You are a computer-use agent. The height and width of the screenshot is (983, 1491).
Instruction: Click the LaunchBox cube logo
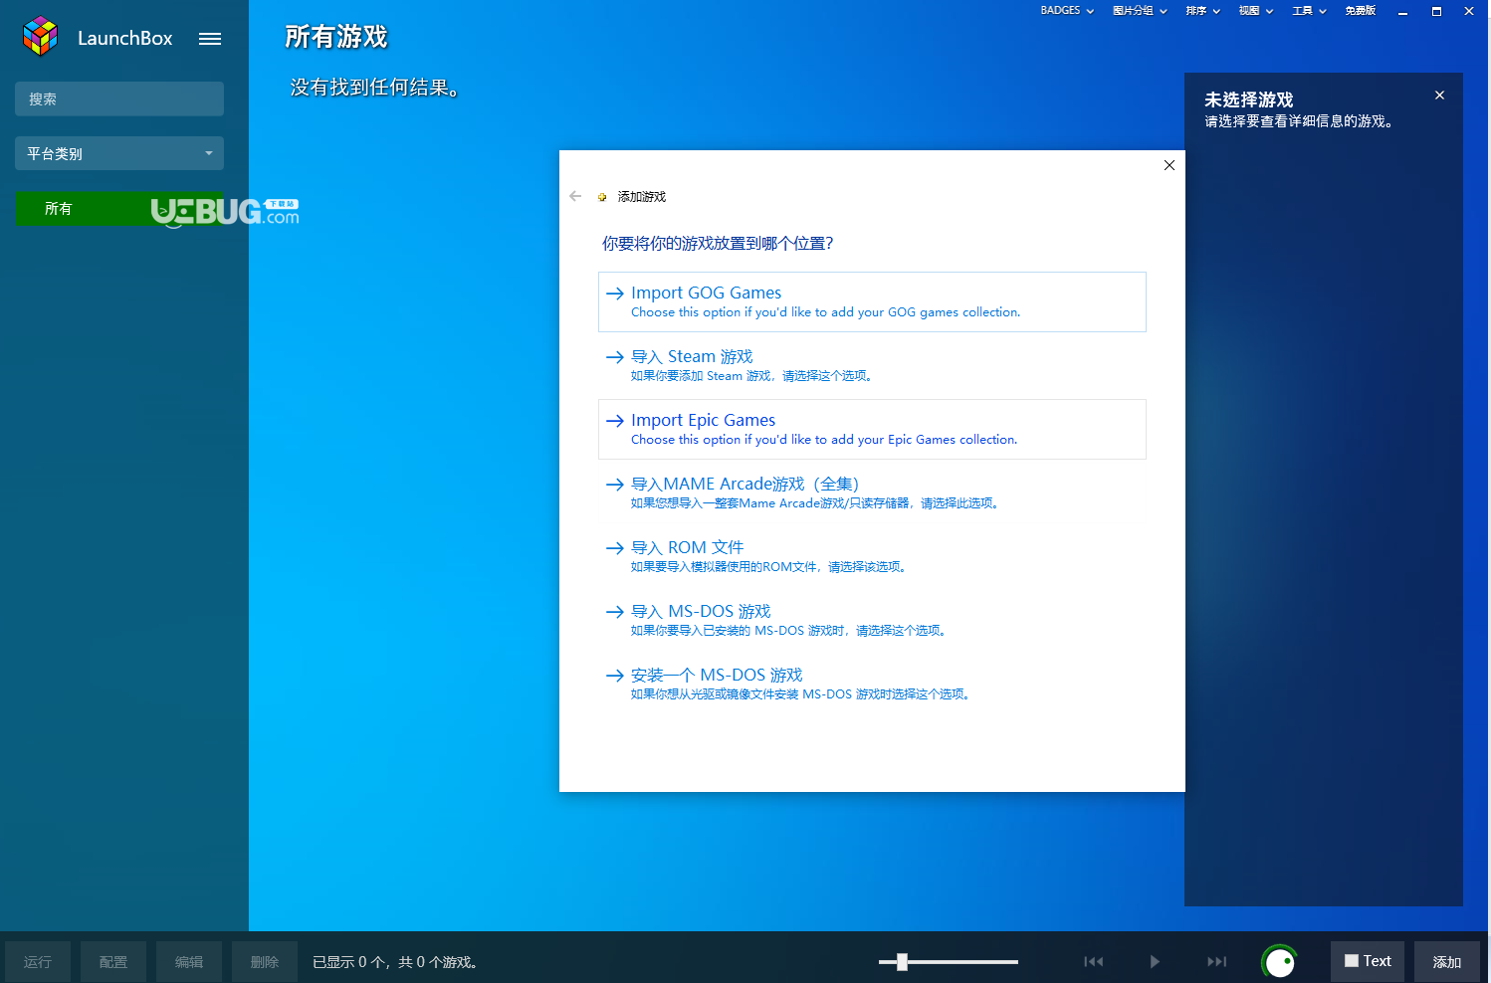click(41, 37)
